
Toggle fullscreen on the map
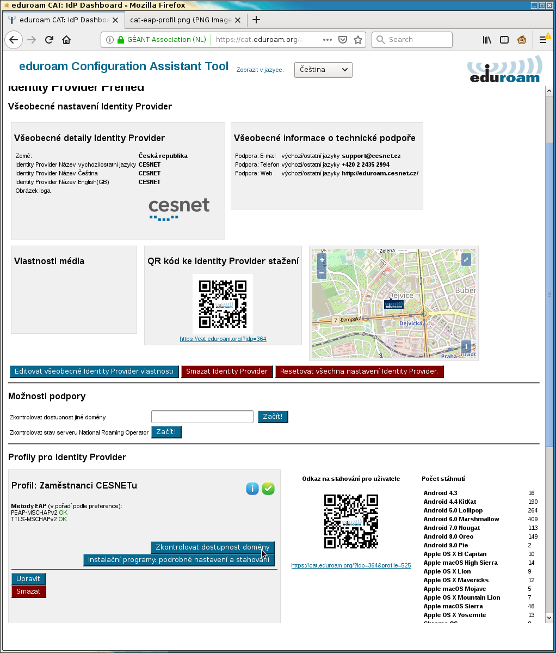[x=466, y=260]
